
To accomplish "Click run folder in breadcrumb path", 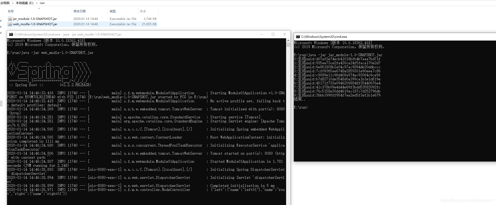I will coord(42,3).
